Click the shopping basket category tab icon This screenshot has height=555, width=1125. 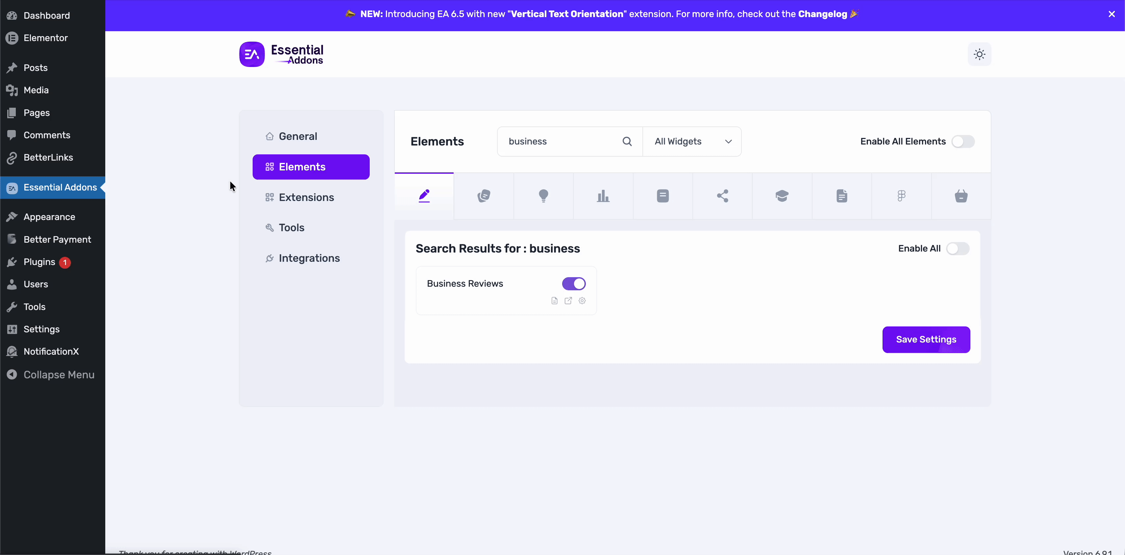click(x=961, y=196)
